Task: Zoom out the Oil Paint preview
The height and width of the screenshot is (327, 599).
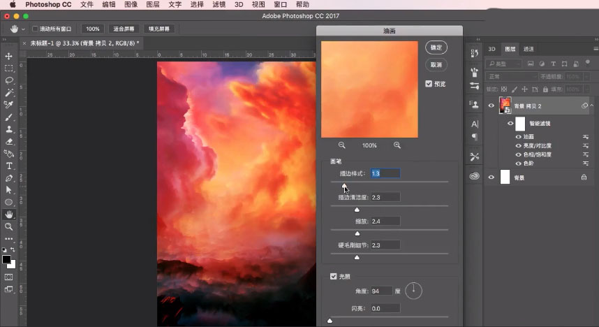Action: click(x=342, y=145)
